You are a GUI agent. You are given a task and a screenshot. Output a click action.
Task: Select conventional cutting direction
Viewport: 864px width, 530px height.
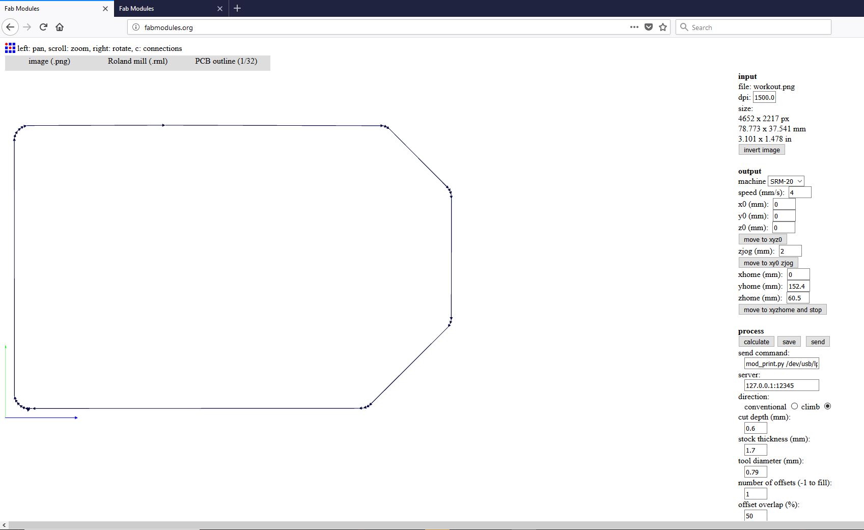click(794, 406)
